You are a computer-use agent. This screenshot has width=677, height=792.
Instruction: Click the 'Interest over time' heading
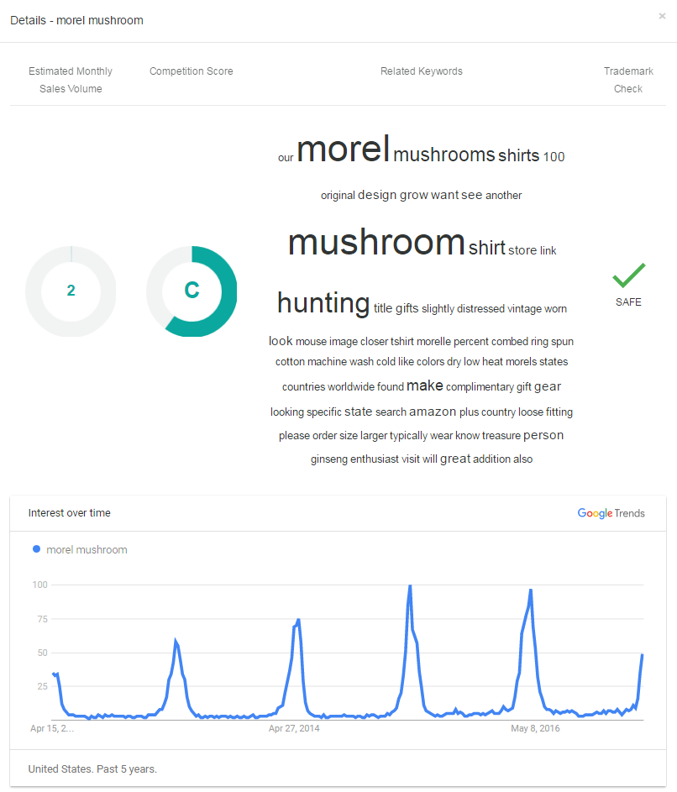coord(69,512)
